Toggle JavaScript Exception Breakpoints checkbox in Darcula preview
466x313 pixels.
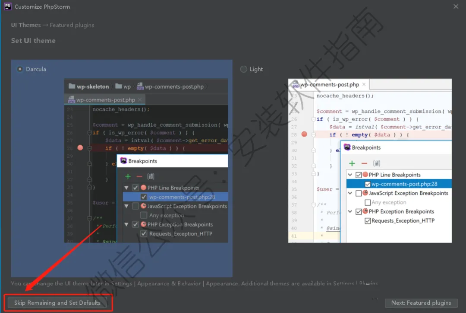click(x=135, y=206)
